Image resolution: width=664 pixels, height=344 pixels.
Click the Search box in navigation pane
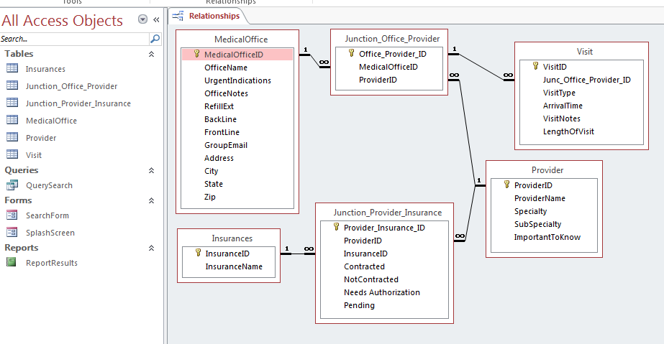75,39
